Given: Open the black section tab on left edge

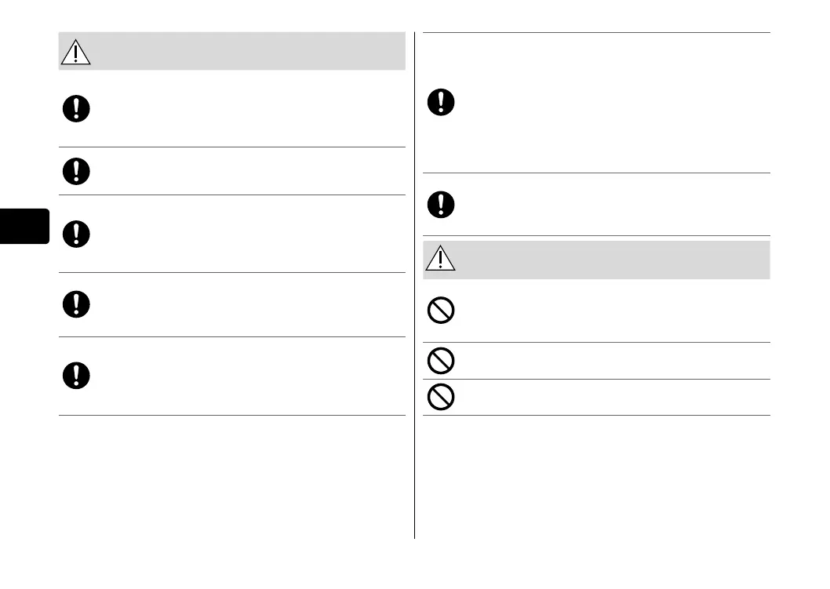Looking at the screenshot, I should [24, 226].
